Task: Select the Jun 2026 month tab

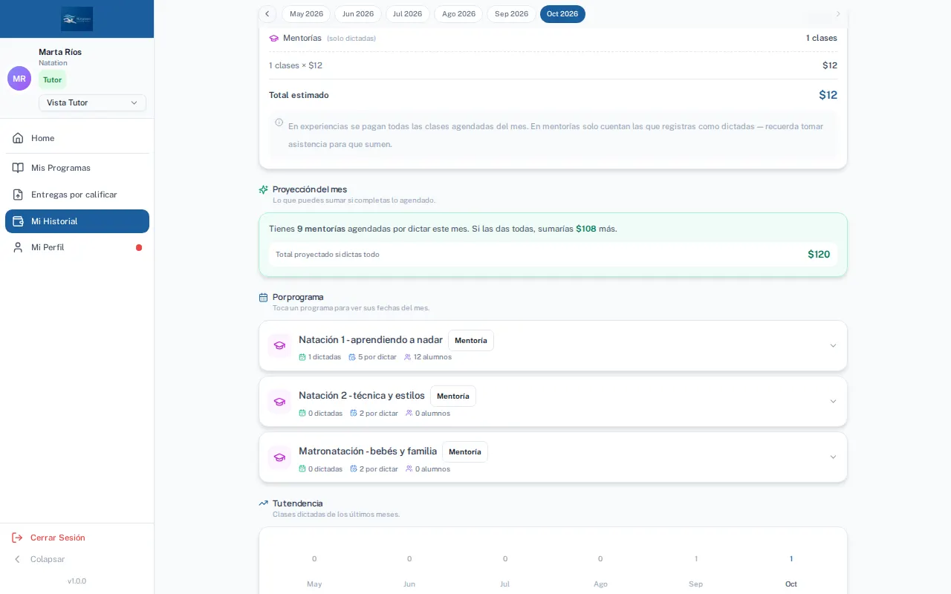Action: point(358,14)
